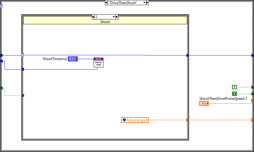The height and width of the screenshot is (152, 254).
Task: Select the ShootTime(ms) U32 terminal
Action: (x=73, y=59)
